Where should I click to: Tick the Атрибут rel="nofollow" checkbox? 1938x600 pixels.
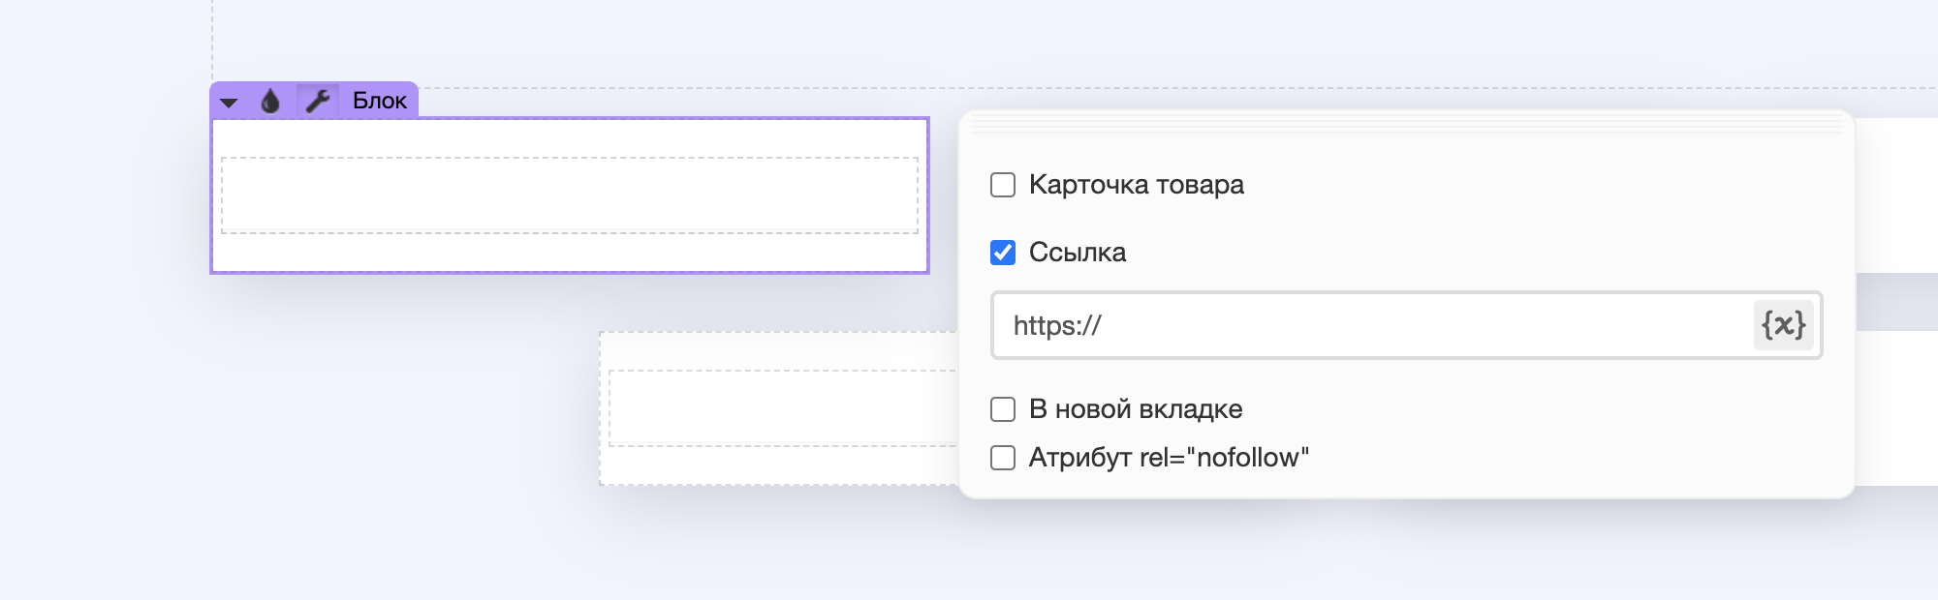[x=1003, y=458]
